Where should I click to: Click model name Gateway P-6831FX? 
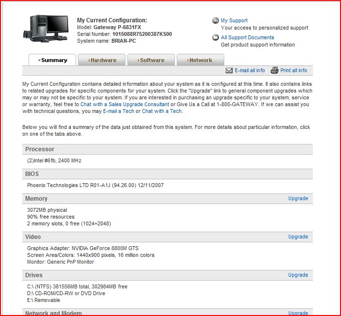click(117, 28)
